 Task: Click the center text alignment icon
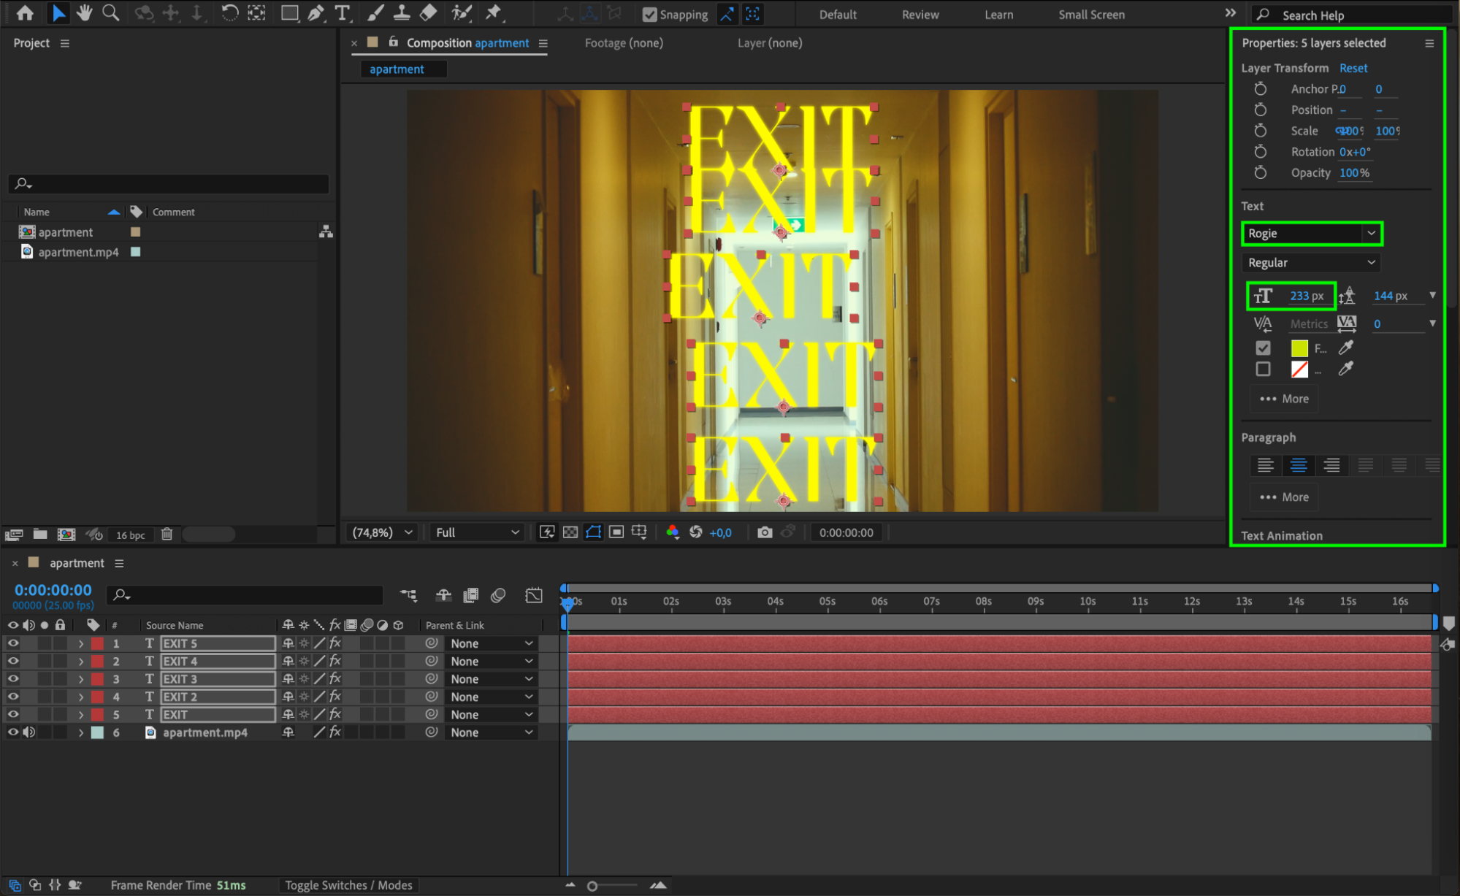tap(1298, 465)
